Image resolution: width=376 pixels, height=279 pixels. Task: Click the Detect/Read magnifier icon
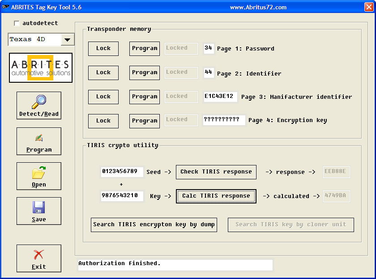(x=39, y=102)
